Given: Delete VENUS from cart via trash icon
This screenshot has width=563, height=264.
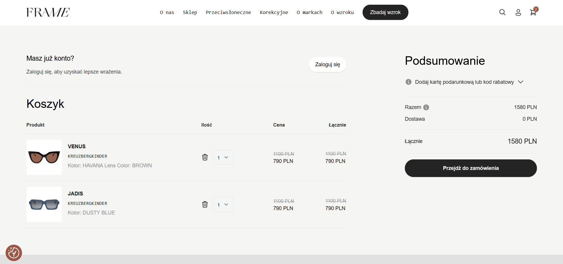Looking at the screenshot, I should (205, 157).
